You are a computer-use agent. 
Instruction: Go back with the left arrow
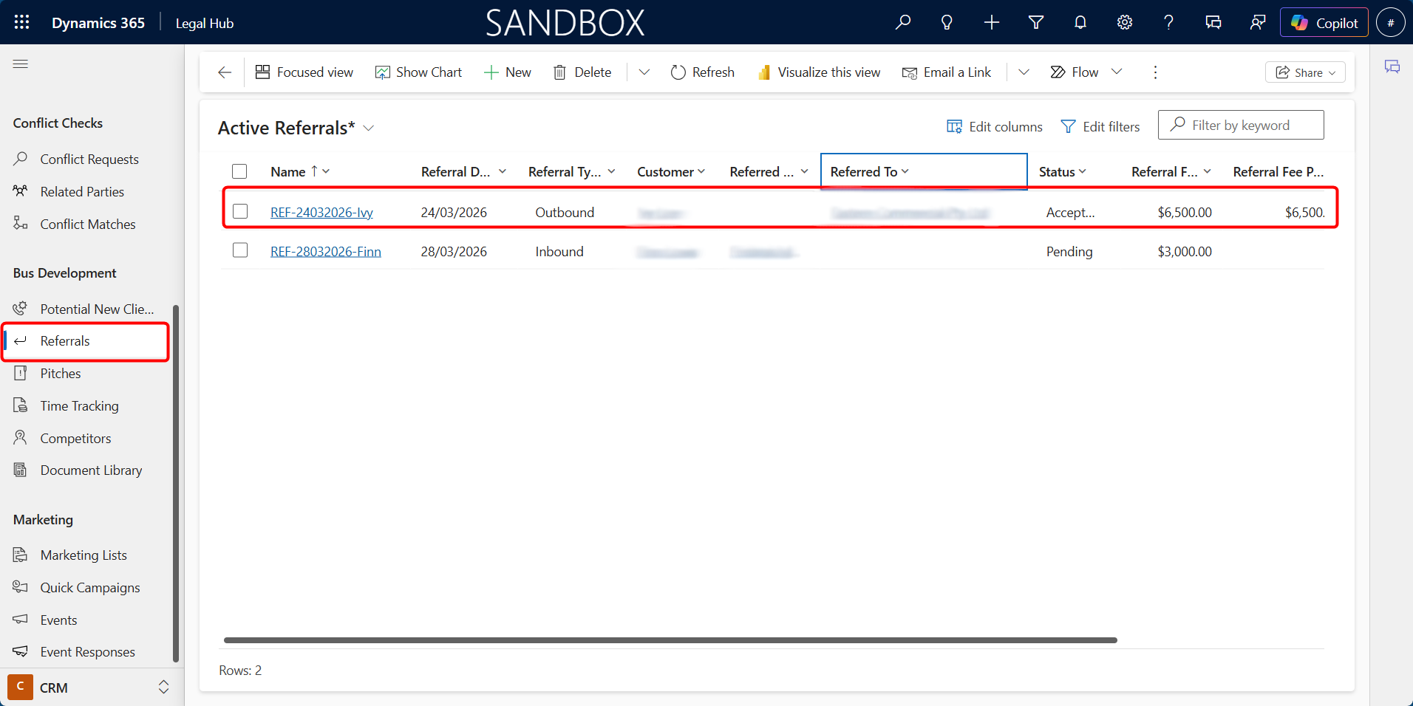225,72
